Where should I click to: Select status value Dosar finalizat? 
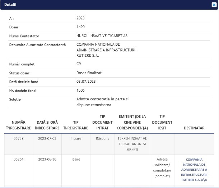[x=89, y=73]
